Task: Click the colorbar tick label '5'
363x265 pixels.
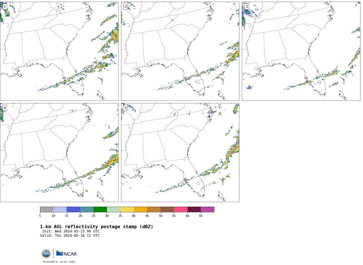Action: (40, 216)
